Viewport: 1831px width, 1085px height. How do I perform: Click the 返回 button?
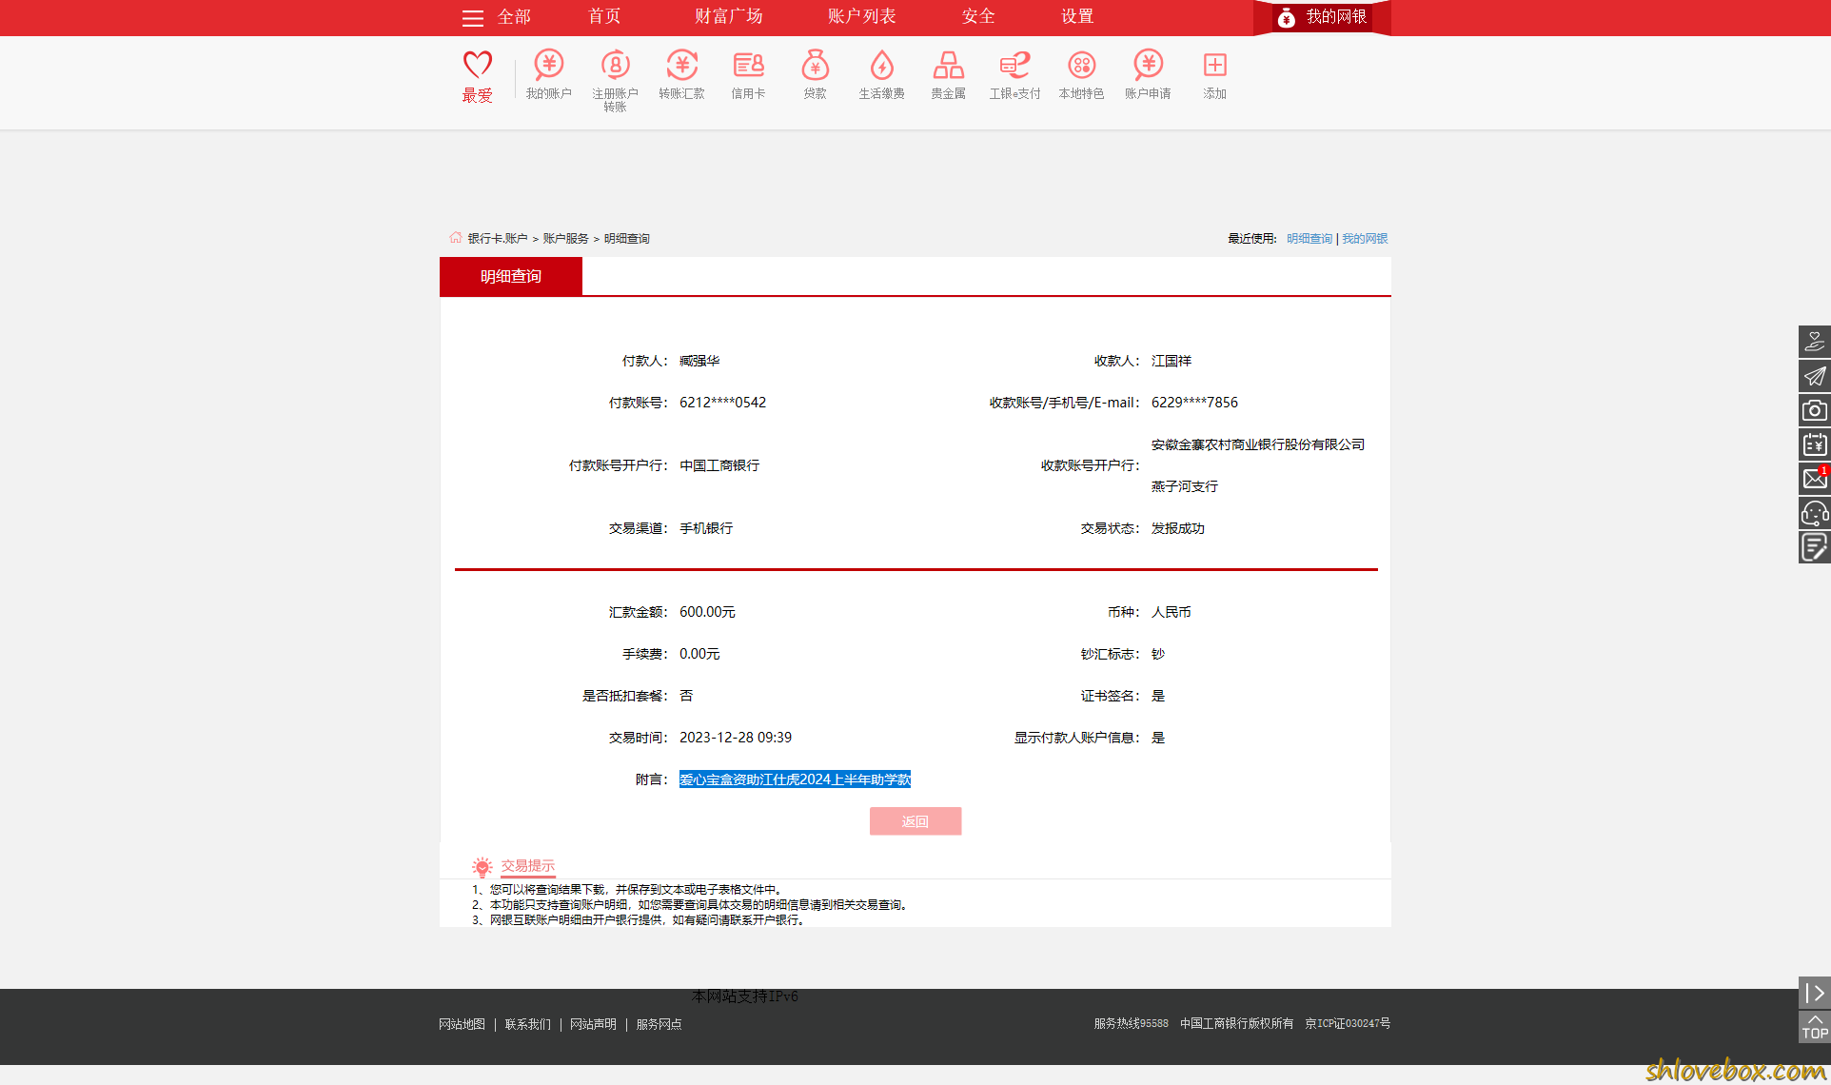coord(915,821)
